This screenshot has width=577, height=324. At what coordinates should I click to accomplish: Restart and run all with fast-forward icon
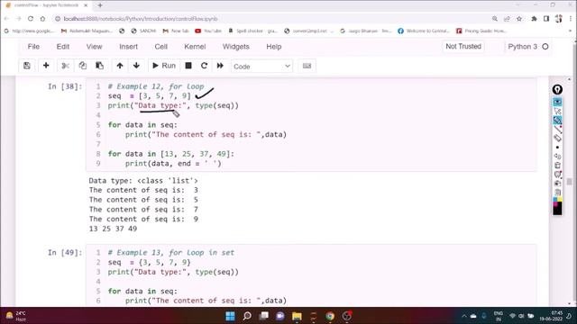(x=220, y=66)
